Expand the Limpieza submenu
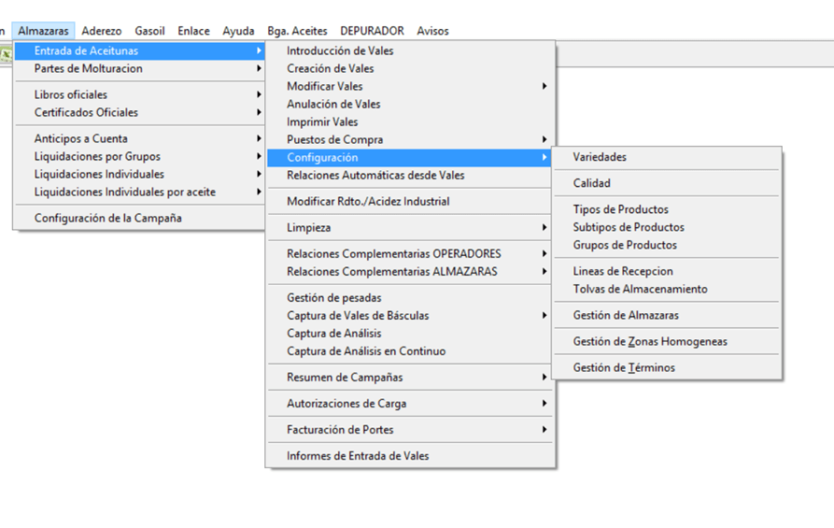 pyautogui.click(x=308, y=227)
